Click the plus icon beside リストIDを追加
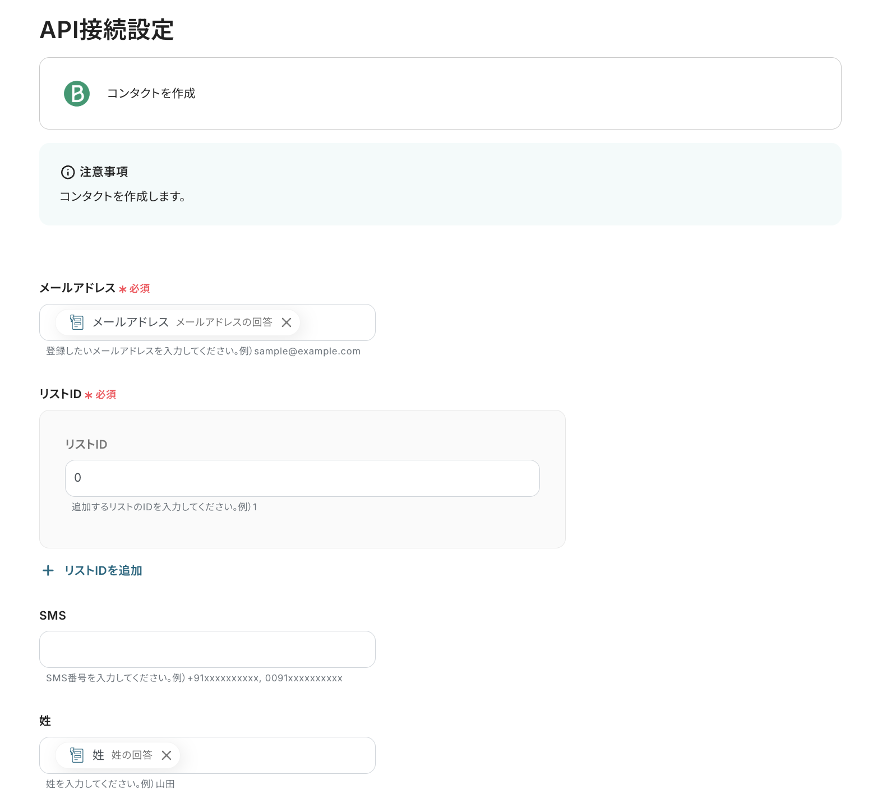Viewport: 887px width, 803px height. point(48,570)
